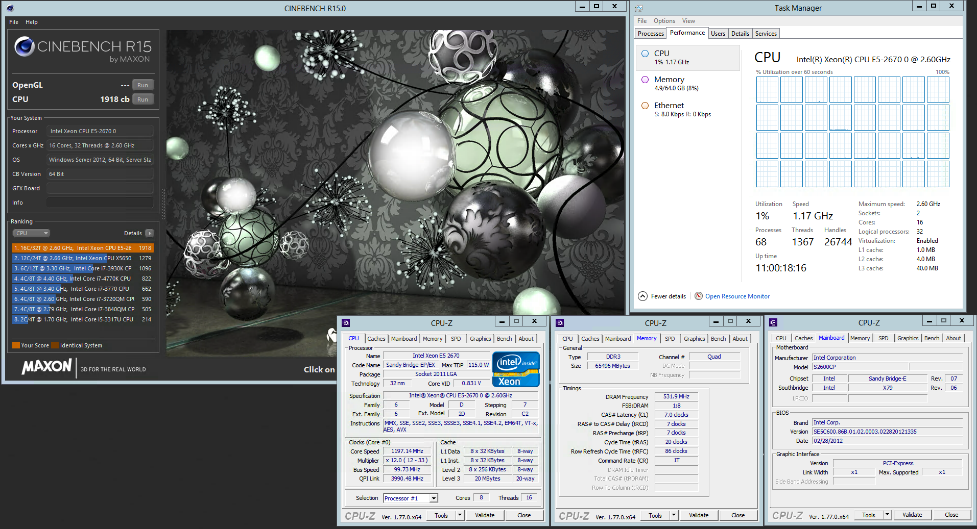This screenshot has width=977, height=529.
Task: Click the Ethernet circle indicator in Task Manager
Action: click(645, 106)
